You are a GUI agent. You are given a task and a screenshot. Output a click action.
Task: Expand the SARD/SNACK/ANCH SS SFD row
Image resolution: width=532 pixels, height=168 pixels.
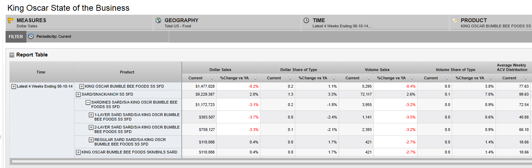click(78, 94)
